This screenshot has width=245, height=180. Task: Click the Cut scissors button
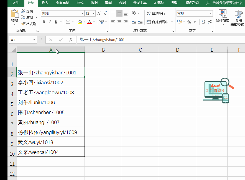(27, 11)
